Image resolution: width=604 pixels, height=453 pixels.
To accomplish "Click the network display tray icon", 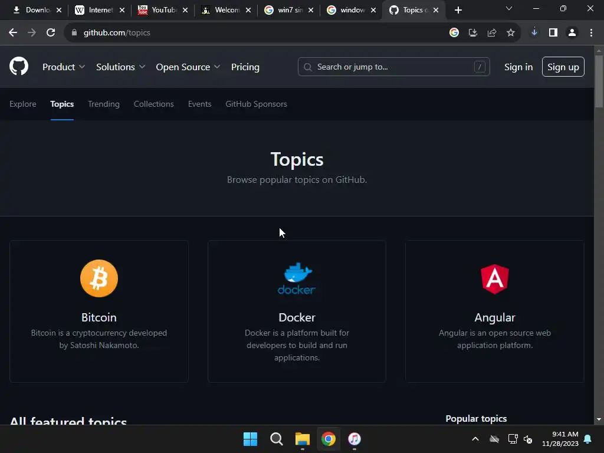I will coord(513,439).
